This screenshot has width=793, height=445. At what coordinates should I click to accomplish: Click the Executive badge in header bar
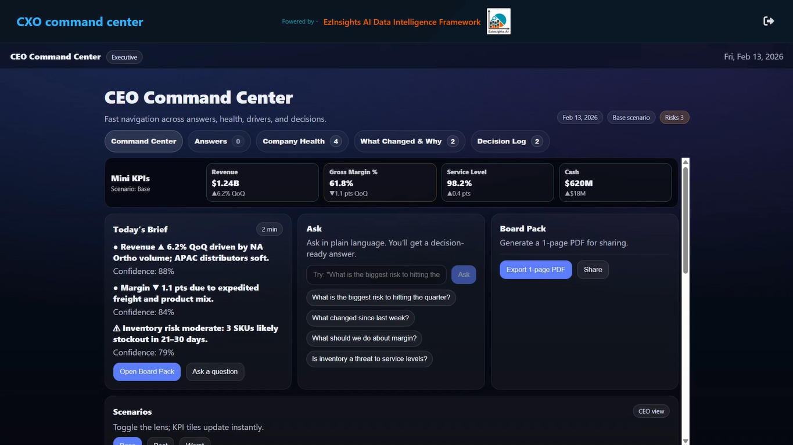pyautogui.click(x=124, y=57)
